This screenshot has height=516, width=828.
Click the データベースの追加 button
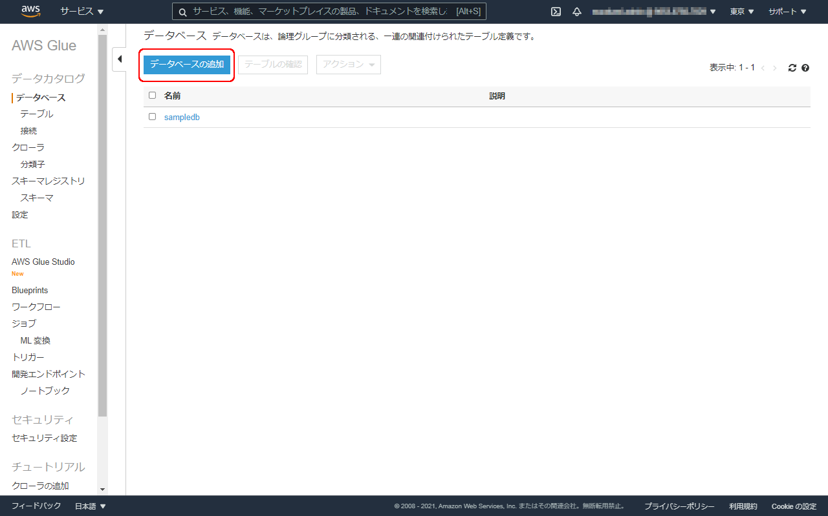pos(187,65)
